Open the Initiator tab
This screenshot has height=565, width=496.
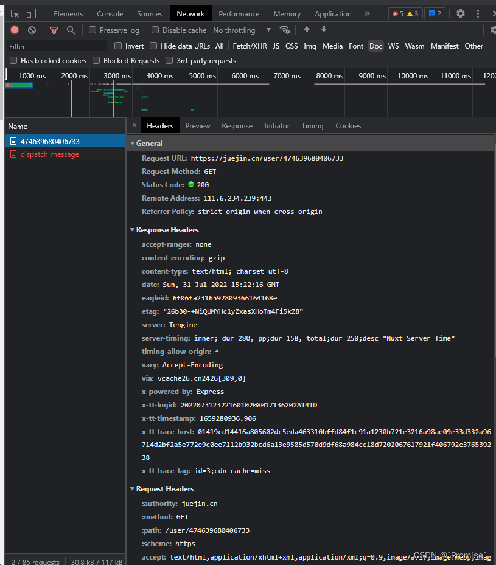pyautogui.click(x=277, y=126)
